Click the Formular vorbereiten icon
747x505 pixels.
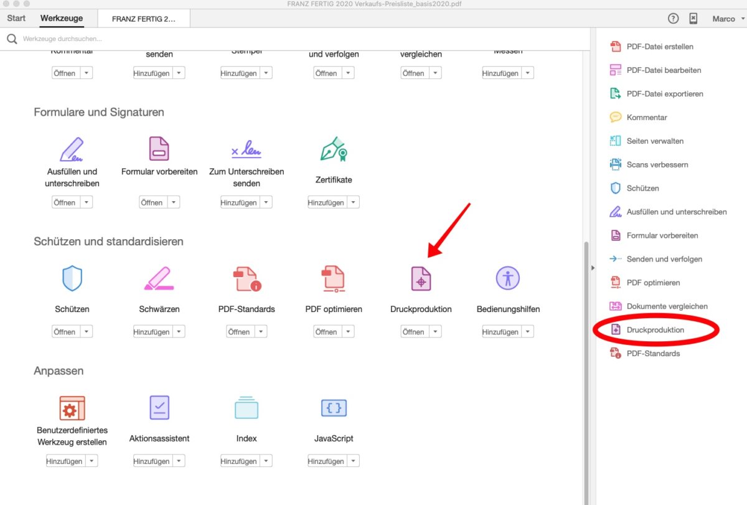pos(159,150)
